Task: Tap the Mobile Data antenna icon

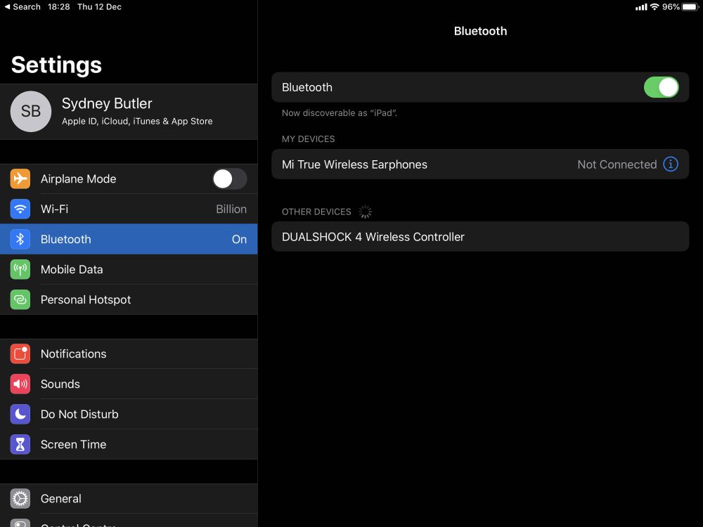Action: (20, 270)
